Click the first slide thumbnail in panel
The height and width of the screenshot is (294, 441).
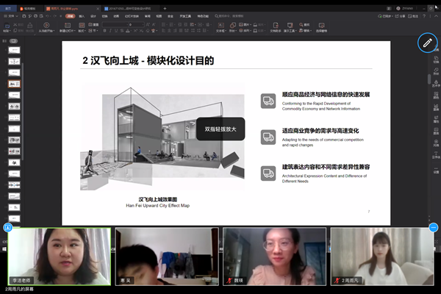13,51
